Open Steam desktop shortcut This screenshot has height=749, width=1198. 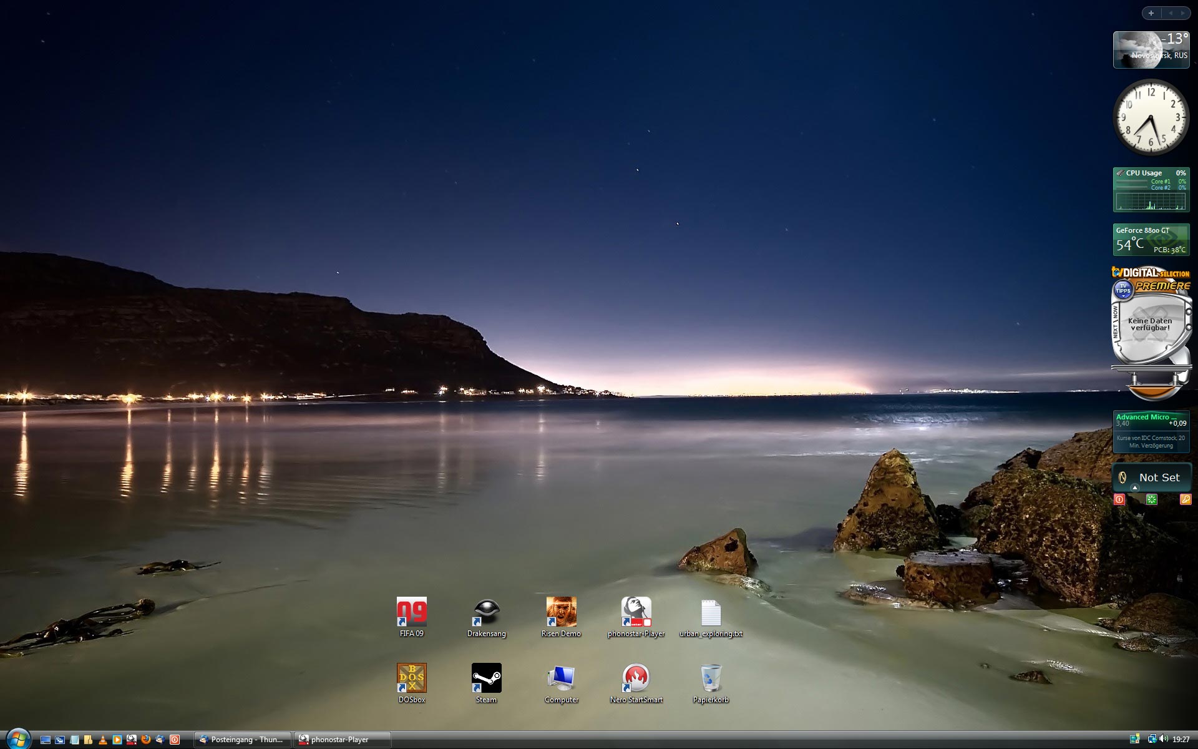pos(486,678)
